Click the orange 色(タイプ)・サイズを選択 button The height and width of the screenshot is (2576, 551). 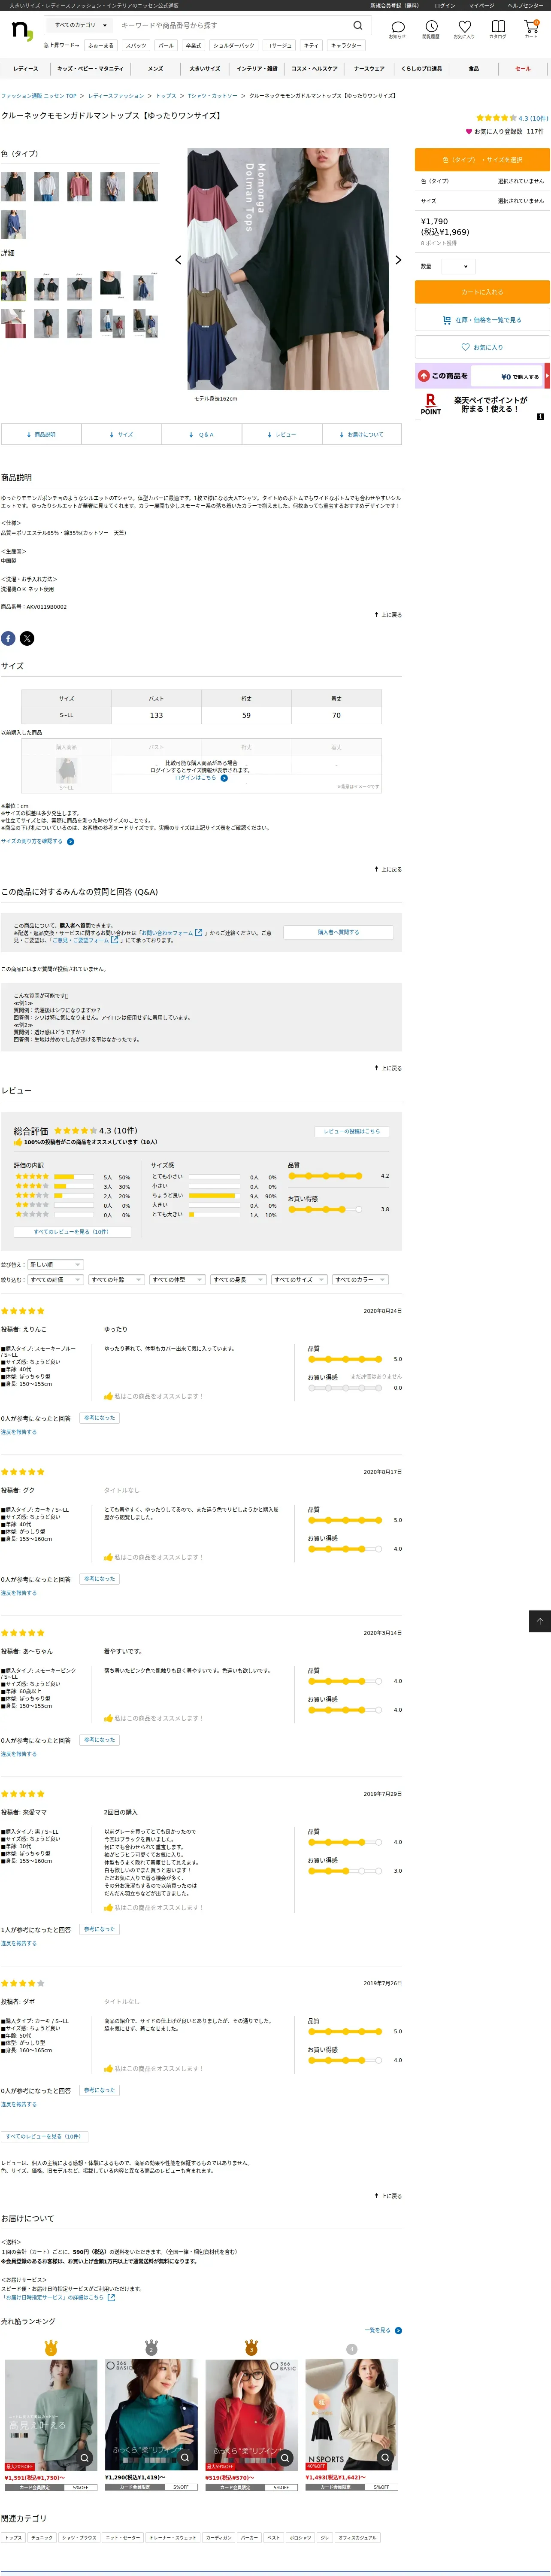[482, 160]
